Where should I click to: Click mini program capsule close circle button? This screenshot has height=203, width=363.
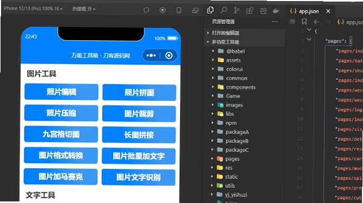click(x=169, y=56)
